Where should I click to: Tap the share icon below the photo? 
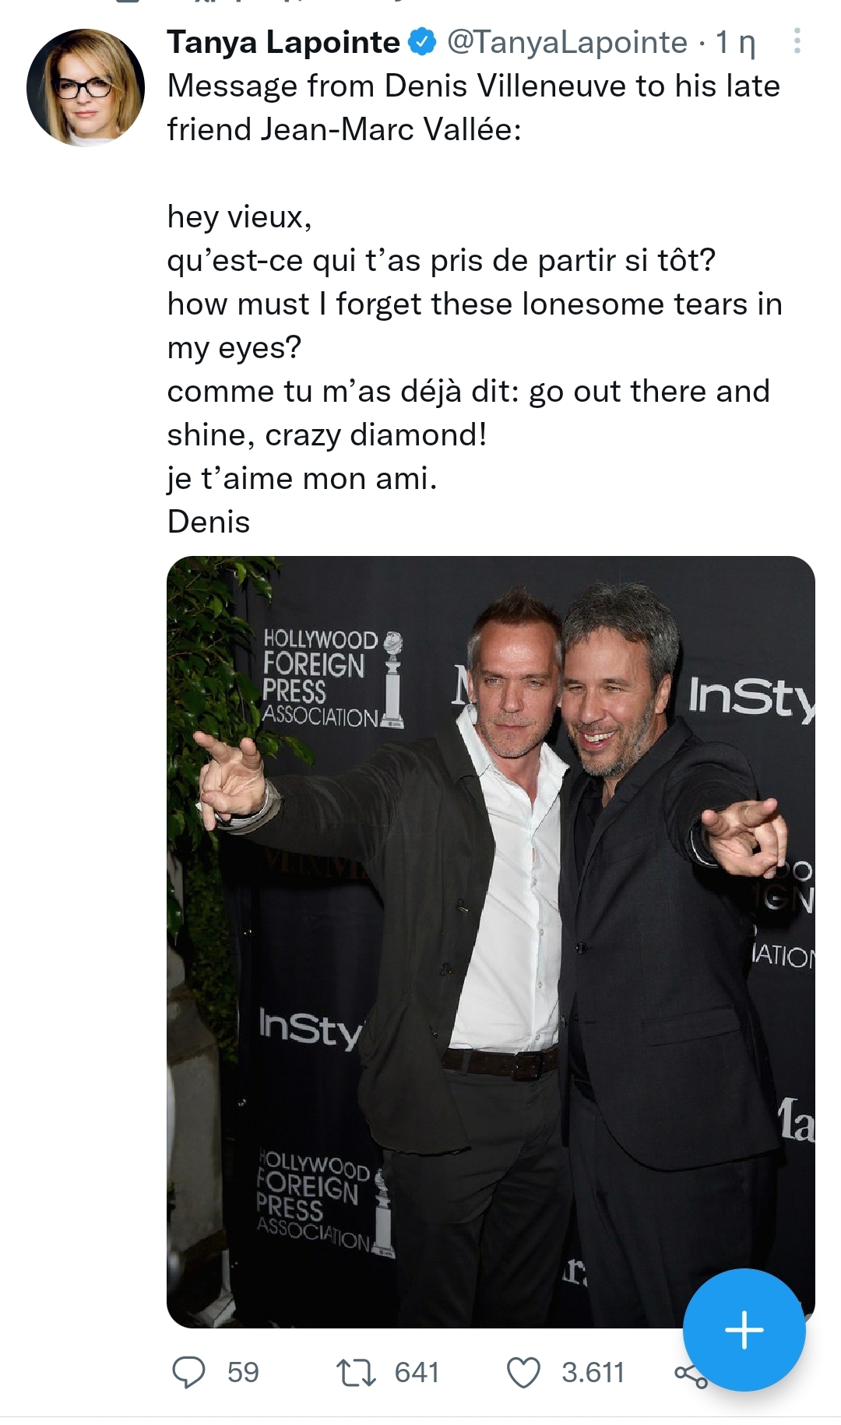[690, 1375]
